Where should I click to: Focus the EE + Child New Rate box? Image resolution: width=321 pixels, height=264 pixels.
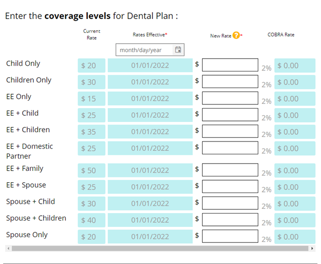[230, 115]
